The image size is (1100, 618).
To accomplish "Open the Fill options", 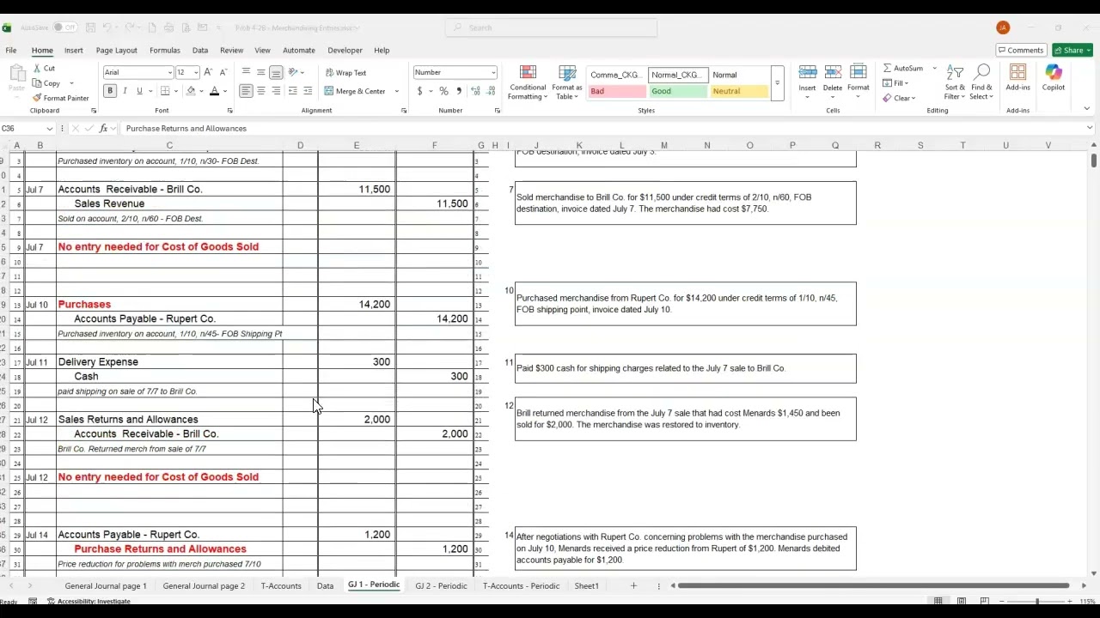I will click(895, 83).
